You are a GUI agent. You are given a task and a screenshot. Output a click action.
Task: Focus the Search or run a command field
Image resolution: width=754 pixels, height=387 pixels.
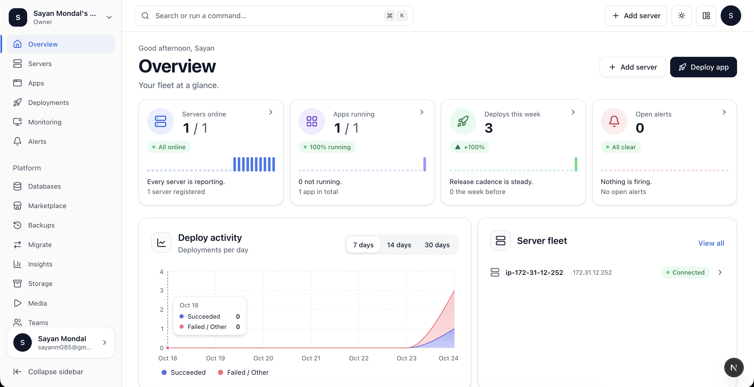tap(274, 16)
